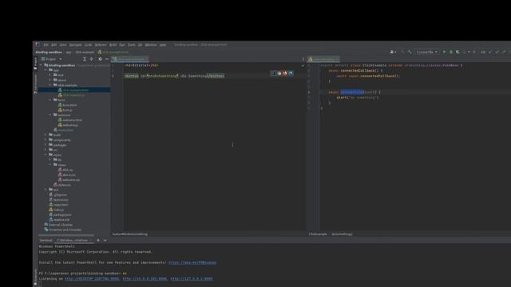This screenshot has height=287, width=511.
Task: Collapse the click-example folder
Action: click(x=50, y=85)
